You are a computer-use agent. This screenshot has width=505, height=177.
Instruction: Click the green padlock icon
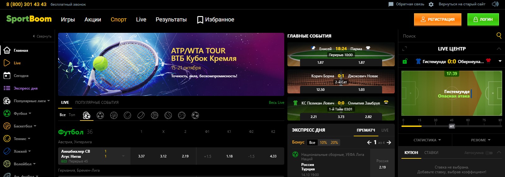(x=405, y=61)
